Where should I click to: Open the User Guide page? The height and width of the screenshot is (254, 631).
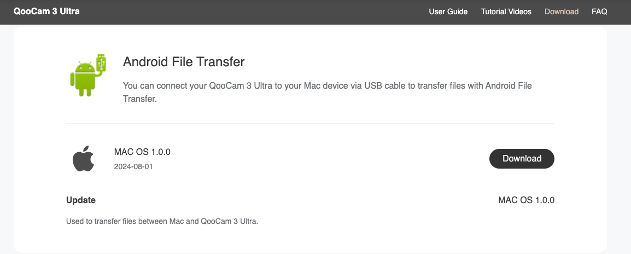(x=448, y=11)
